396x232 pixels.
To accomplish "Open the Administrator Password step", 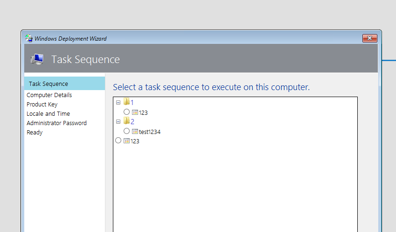I will pyautogui.click(x=56, y=123).
